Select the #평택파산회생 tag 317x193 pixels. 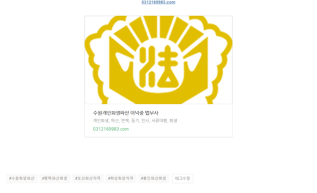click(x=55, y=178)
